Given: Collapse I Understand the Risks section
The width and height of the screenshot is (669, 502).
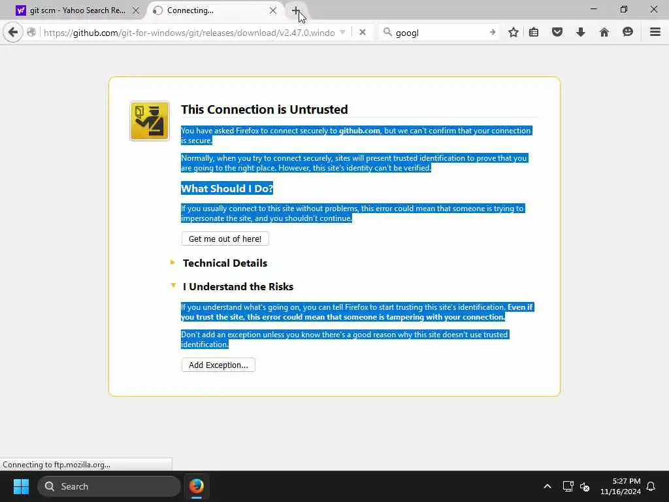Looking at the screenshot, I should 238,286.
